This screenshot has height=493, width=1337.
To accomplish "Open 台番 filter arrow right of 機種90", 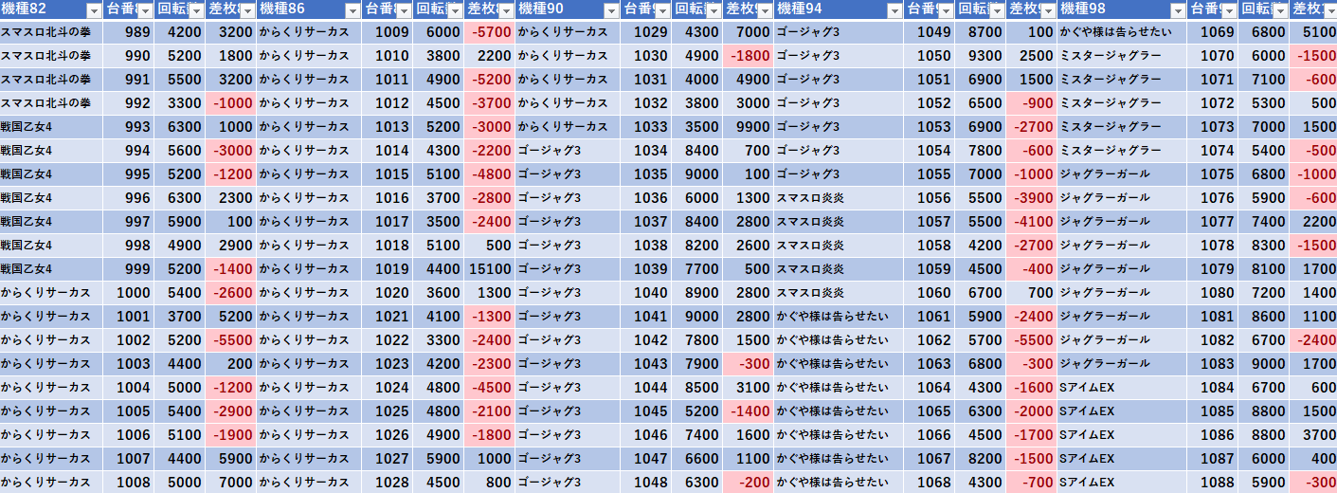I will tap(660, 10).
